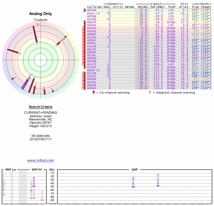Click the co-channel icon beside W31AZ
Viewport: 214px width, 206px height.
(85, 67)
